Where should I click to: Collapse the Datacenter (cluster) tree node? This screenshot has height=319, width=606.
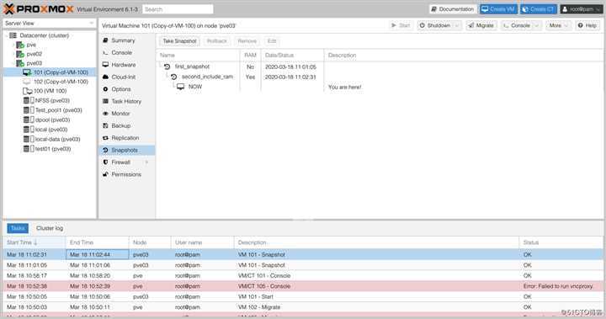click(6, 35)
